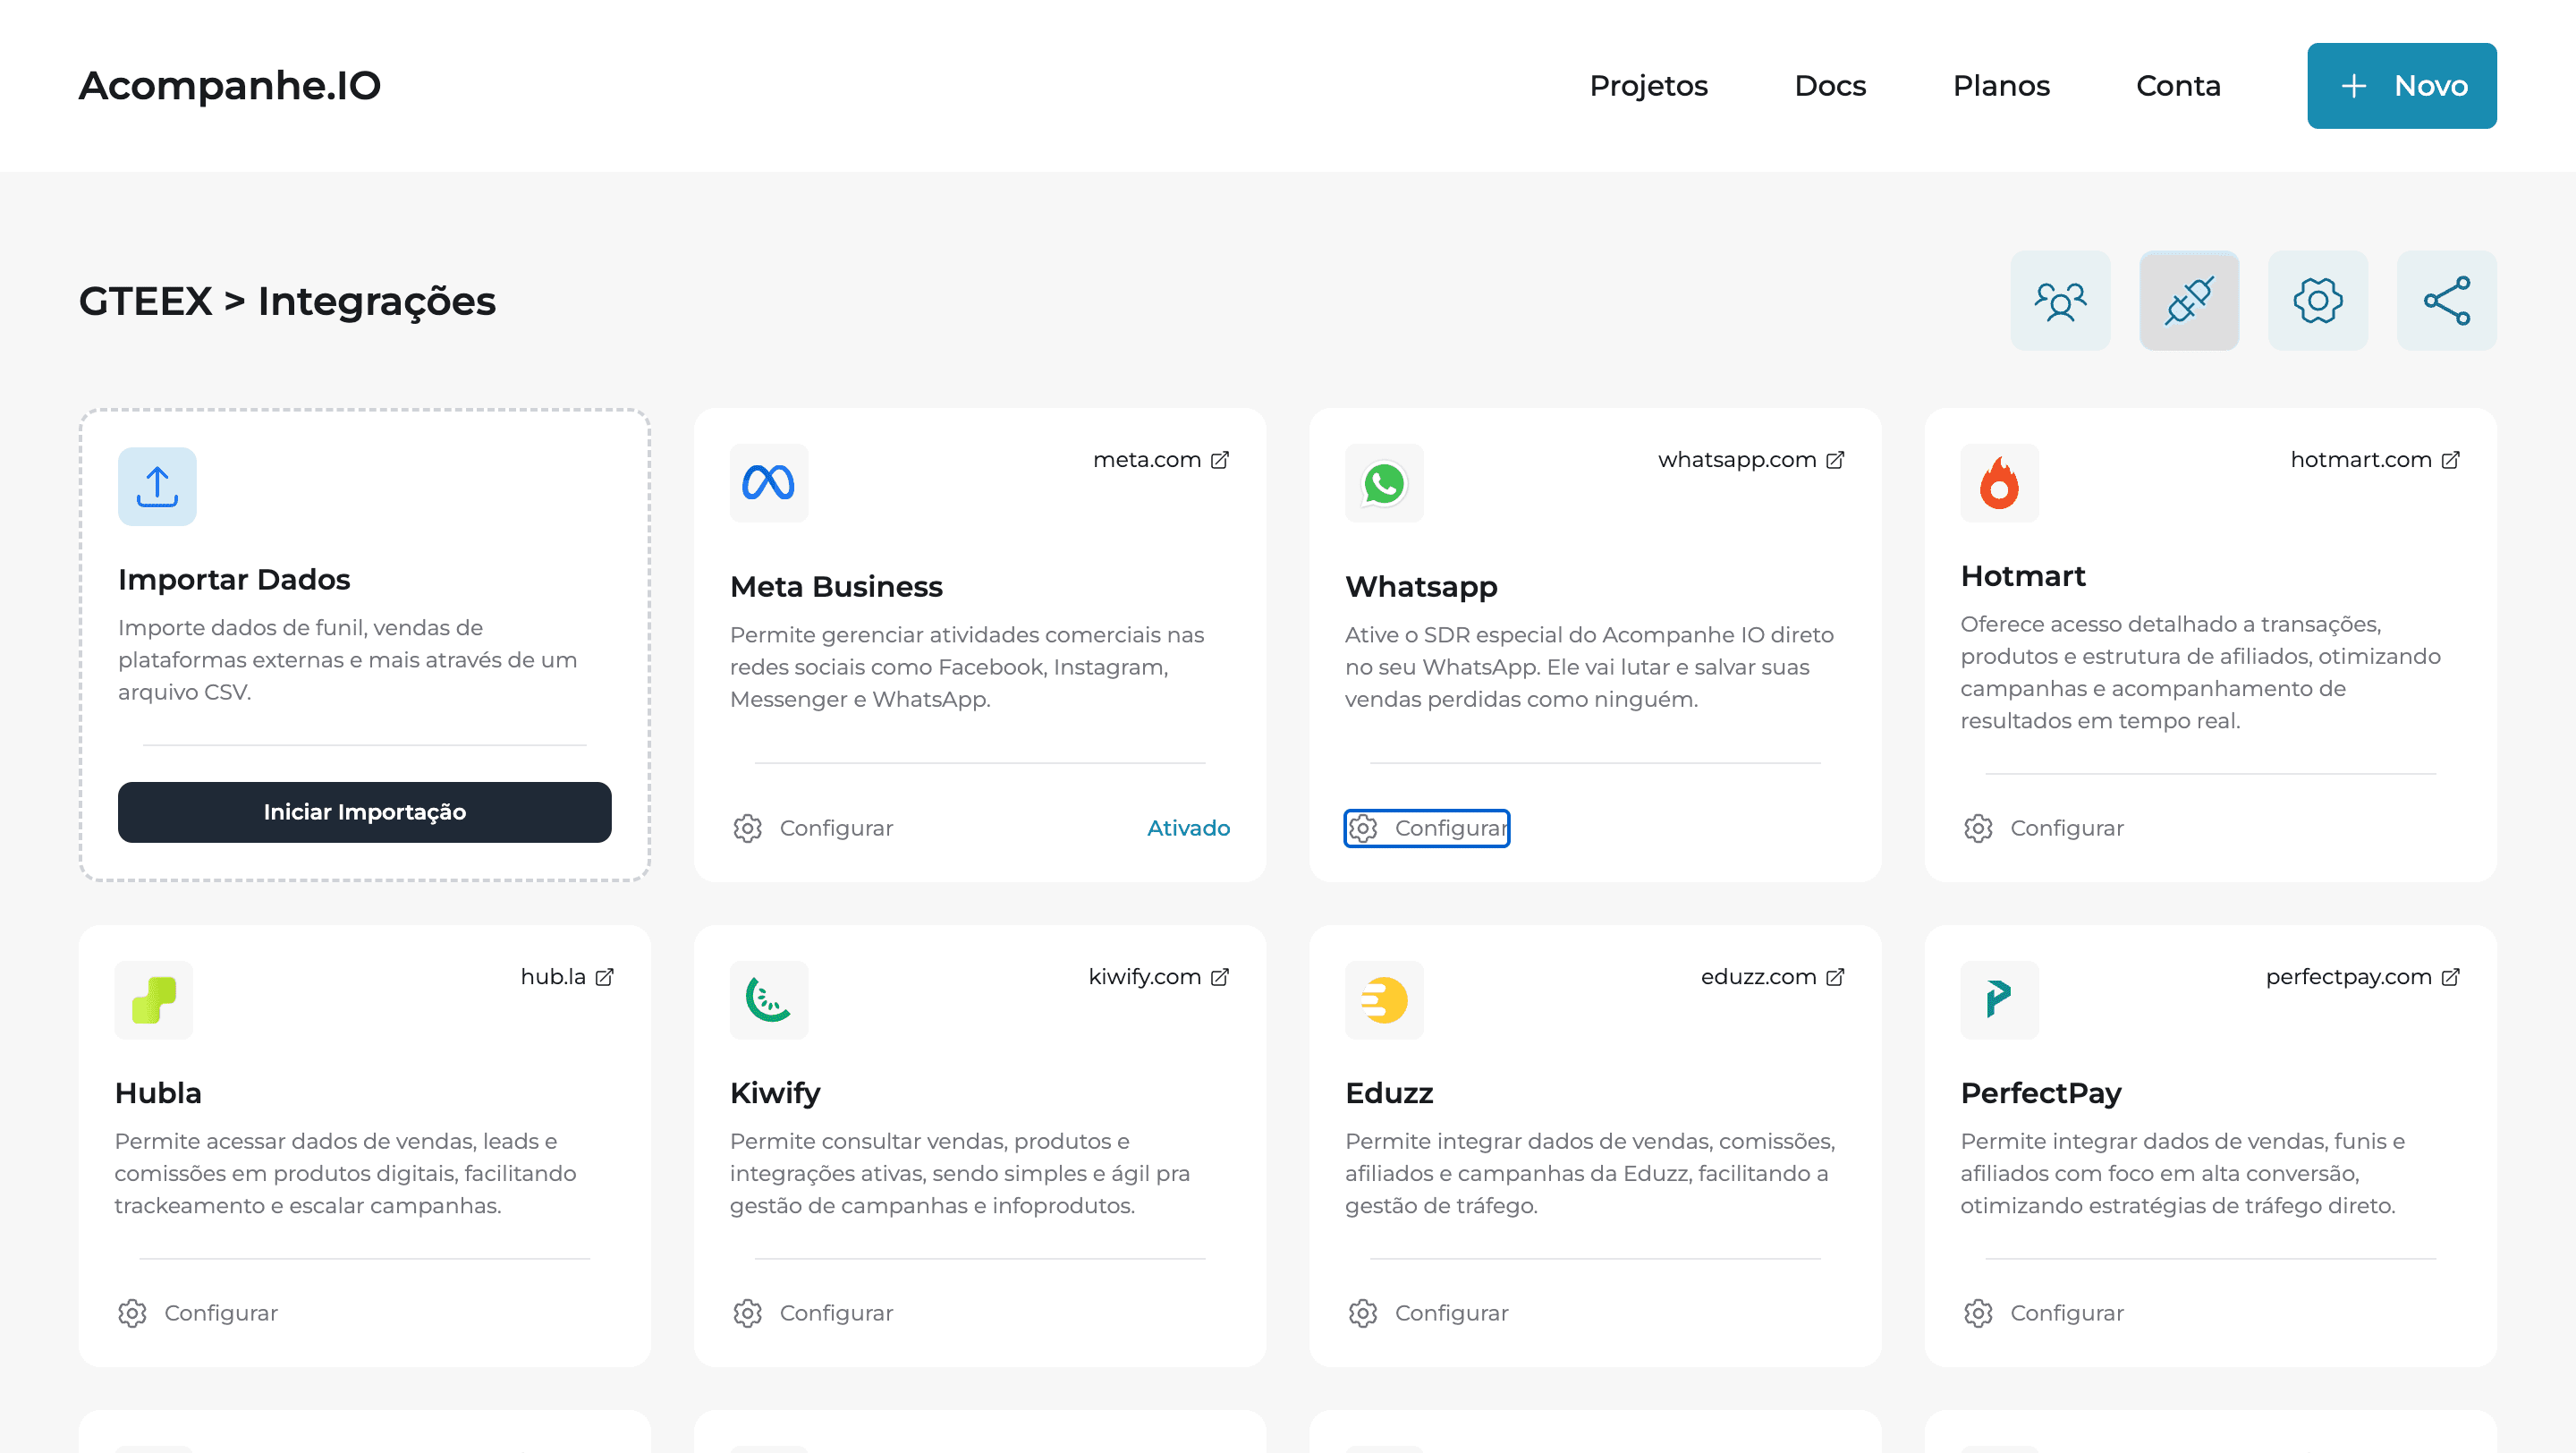Click the share project icon button
This screenshot has width=2576, height=1453.
(x=2446, y=300)
